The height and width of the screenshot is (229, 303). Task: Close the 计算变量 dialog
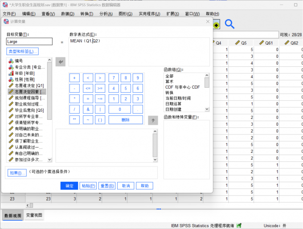208,21
